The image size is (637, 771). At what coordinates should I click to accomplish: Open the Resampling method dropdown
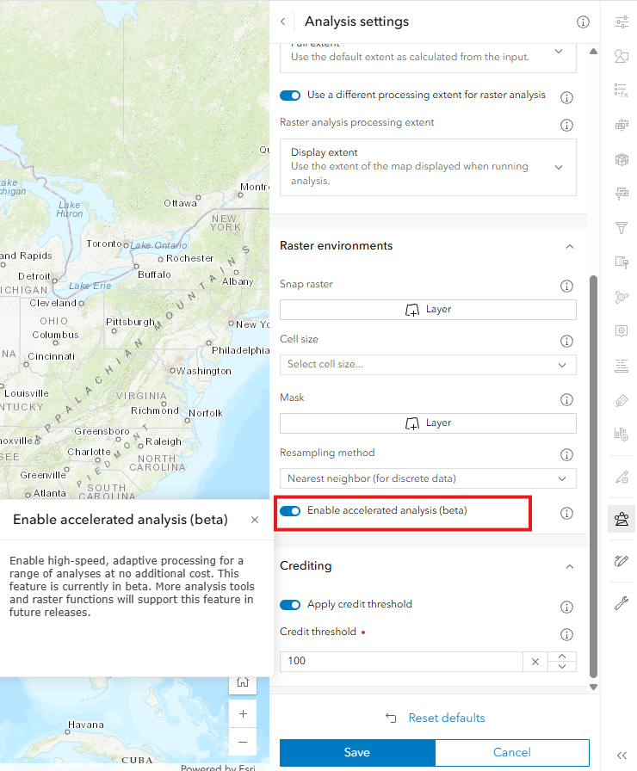[428, 478]
